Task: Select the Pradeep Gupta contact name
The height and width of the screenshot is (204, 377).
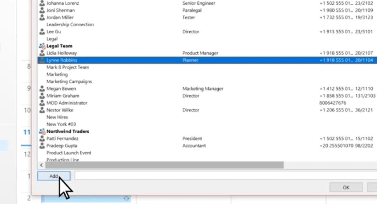Action: coord(62,146)
